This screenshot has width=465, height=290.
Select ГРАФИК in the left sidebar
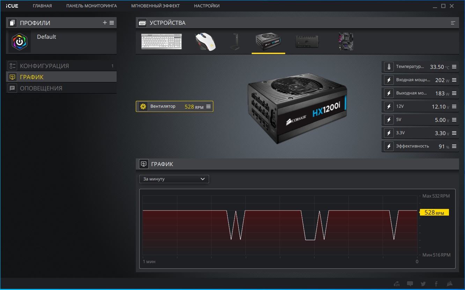(61, 77)
